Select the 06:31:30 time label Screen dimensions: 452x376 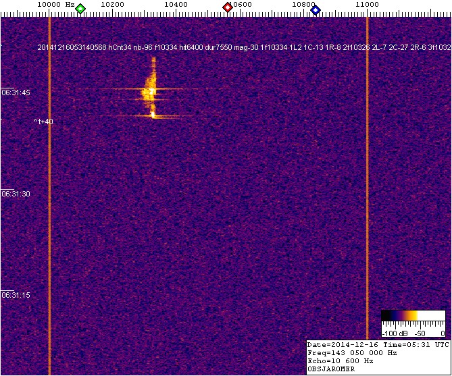click(x=15, y=194)
